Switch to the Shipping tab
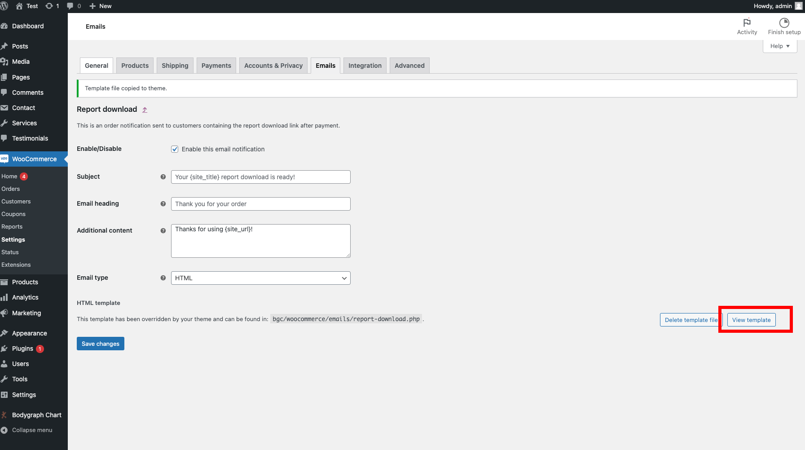The height and width of the screenshot is (450, 805). tap(175, 66)
